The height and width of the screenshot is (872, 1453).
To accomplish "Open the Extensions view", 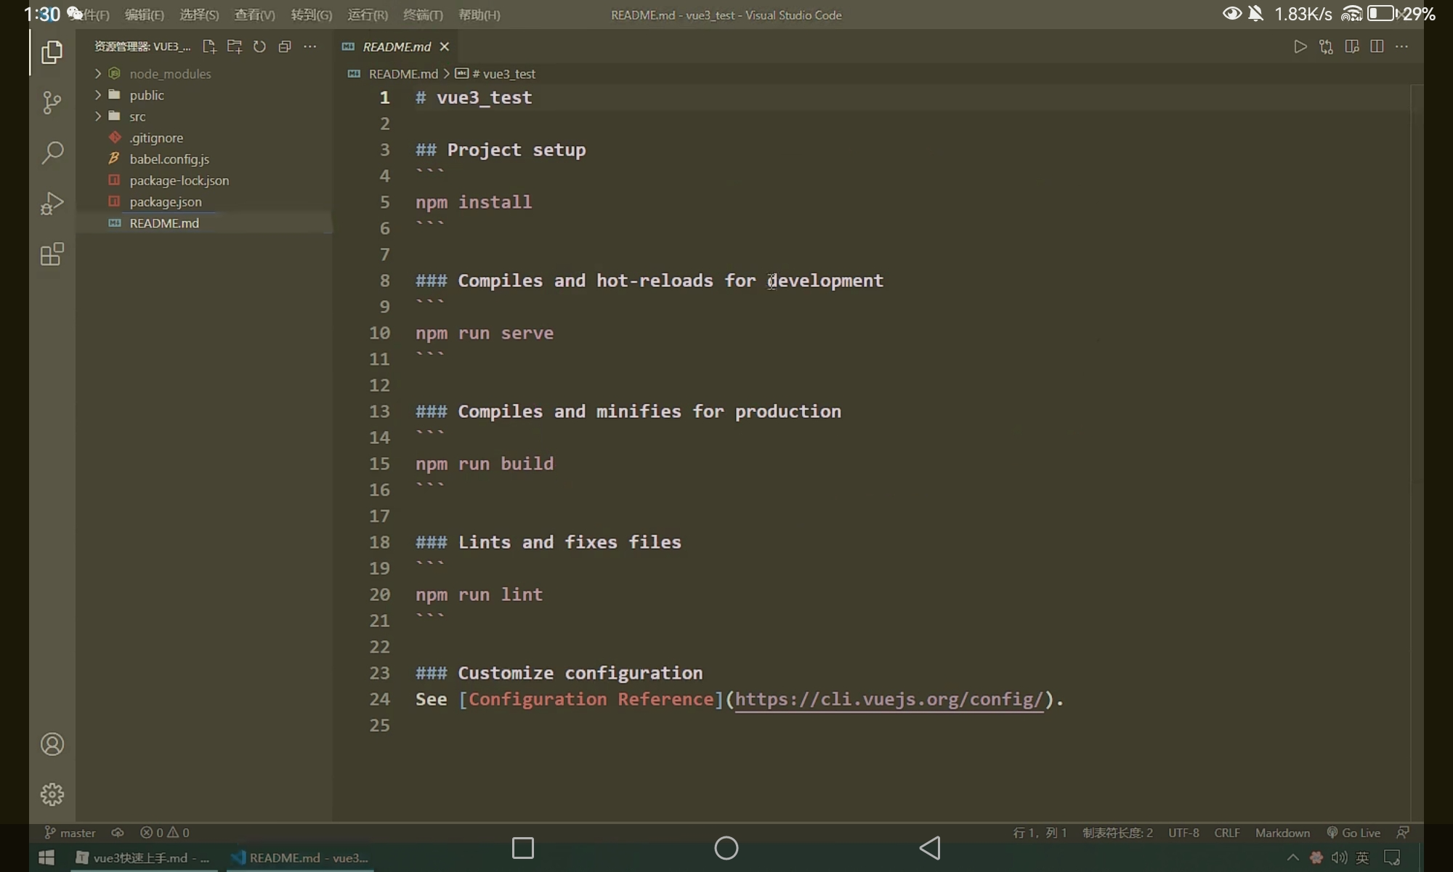I will coord(52,254).
